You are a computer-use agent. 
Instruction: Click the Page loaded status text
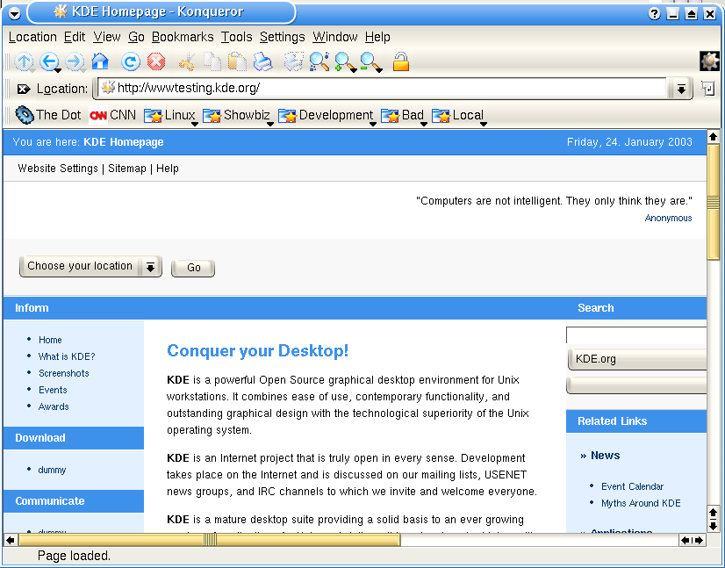point(74,556)
